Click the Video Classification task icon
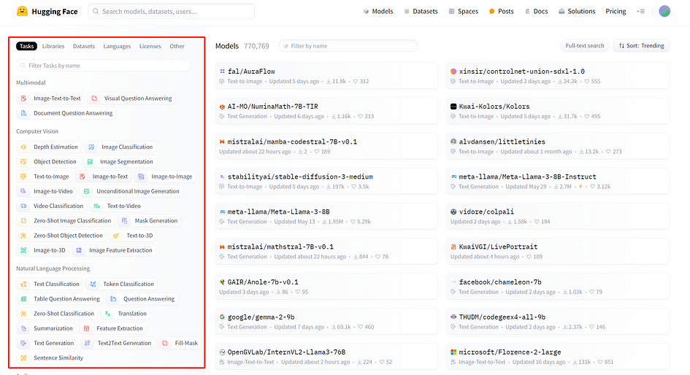The height and width of the screenshot is (375, 690). pos(24,206)
